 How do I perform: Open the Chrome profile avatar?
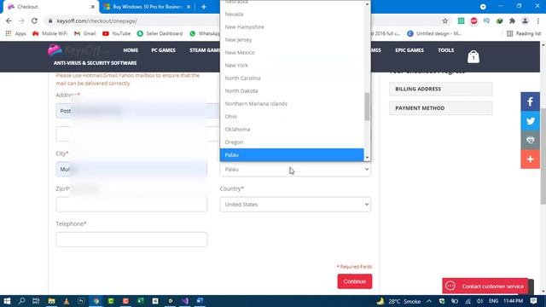[526, 20]
